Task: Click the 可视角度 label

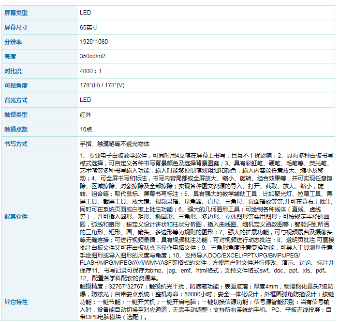Action: coord(16,86)
